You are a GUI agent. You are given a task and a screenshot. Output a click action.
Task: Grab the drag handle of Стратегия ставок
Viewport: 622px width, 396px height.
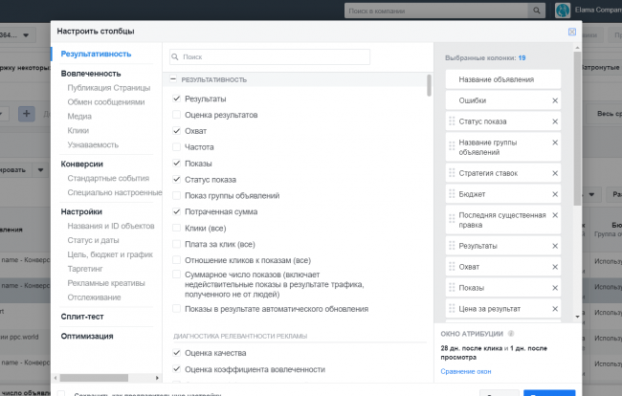tap(452, 173)
